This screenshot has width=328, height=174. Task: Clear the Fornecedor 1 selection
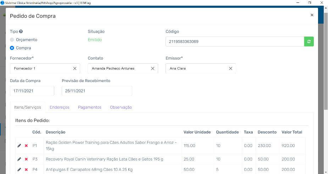[x=75, y=69]
